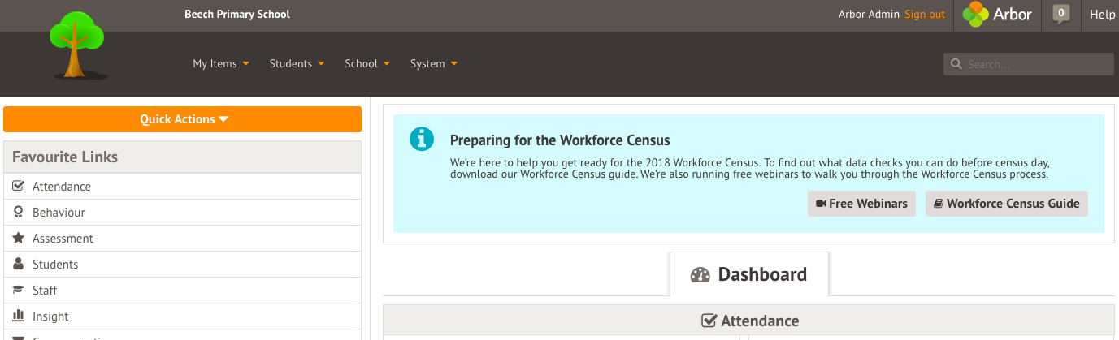Click the Assessment star icon
The height and width of the screenshot is (340, 1119).
point(18,239)
